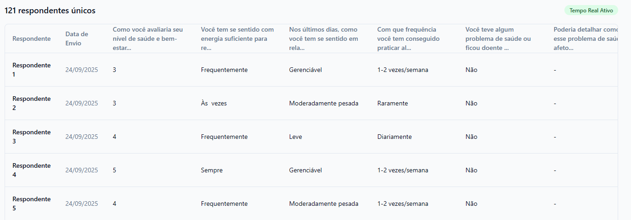
Task: Select the "Sempre" energy cell
Action: click(212, 170)
